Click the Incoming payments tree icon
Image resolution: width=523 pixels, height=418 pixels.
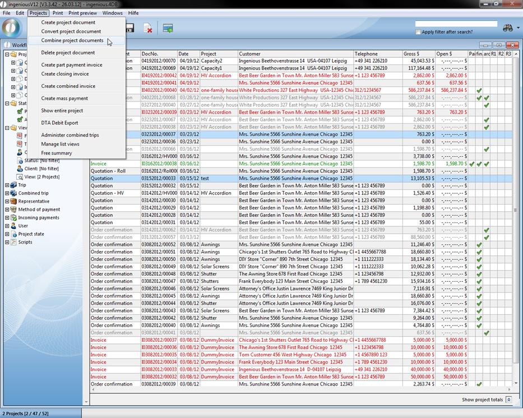tap(13, 218)
